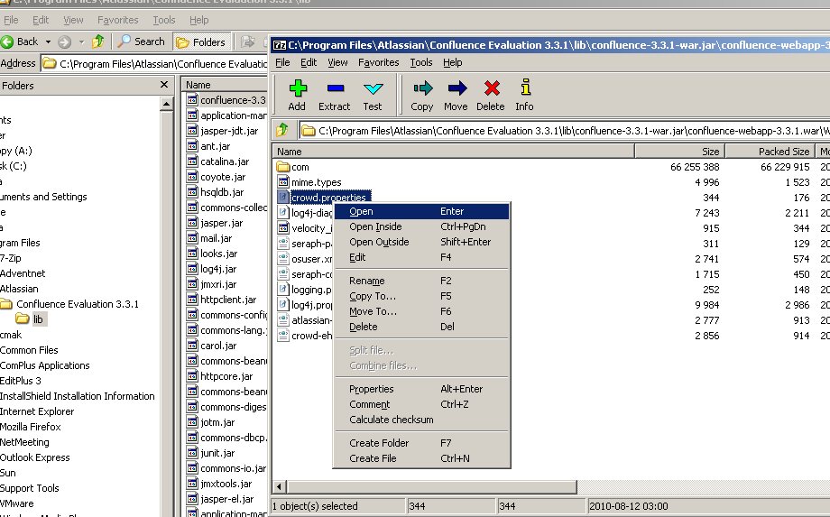The width and height of the screenshot is (830, 517).
Task: Select mail.jar file icon in Explorer
Action: (x=192, y=238)
